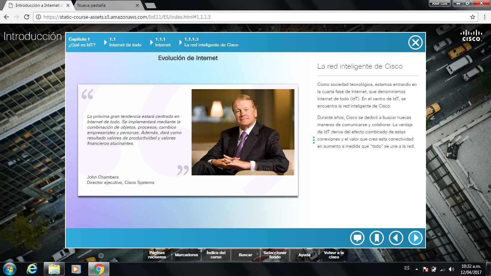This screenshot has height=276, width=491.
Task: Open Windows Start menu
Action: (10, 269)
